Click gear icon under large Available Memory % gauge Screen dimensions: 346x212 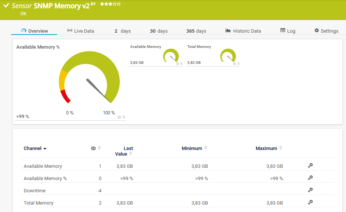point(119,117)
